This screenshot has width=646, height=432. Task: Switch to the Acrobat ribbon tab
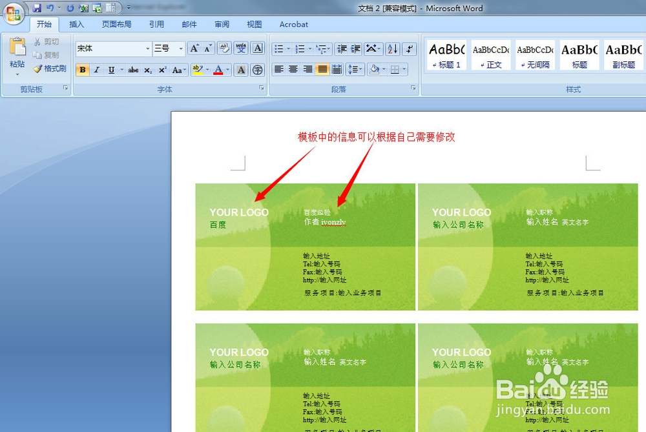pos(294,24)
